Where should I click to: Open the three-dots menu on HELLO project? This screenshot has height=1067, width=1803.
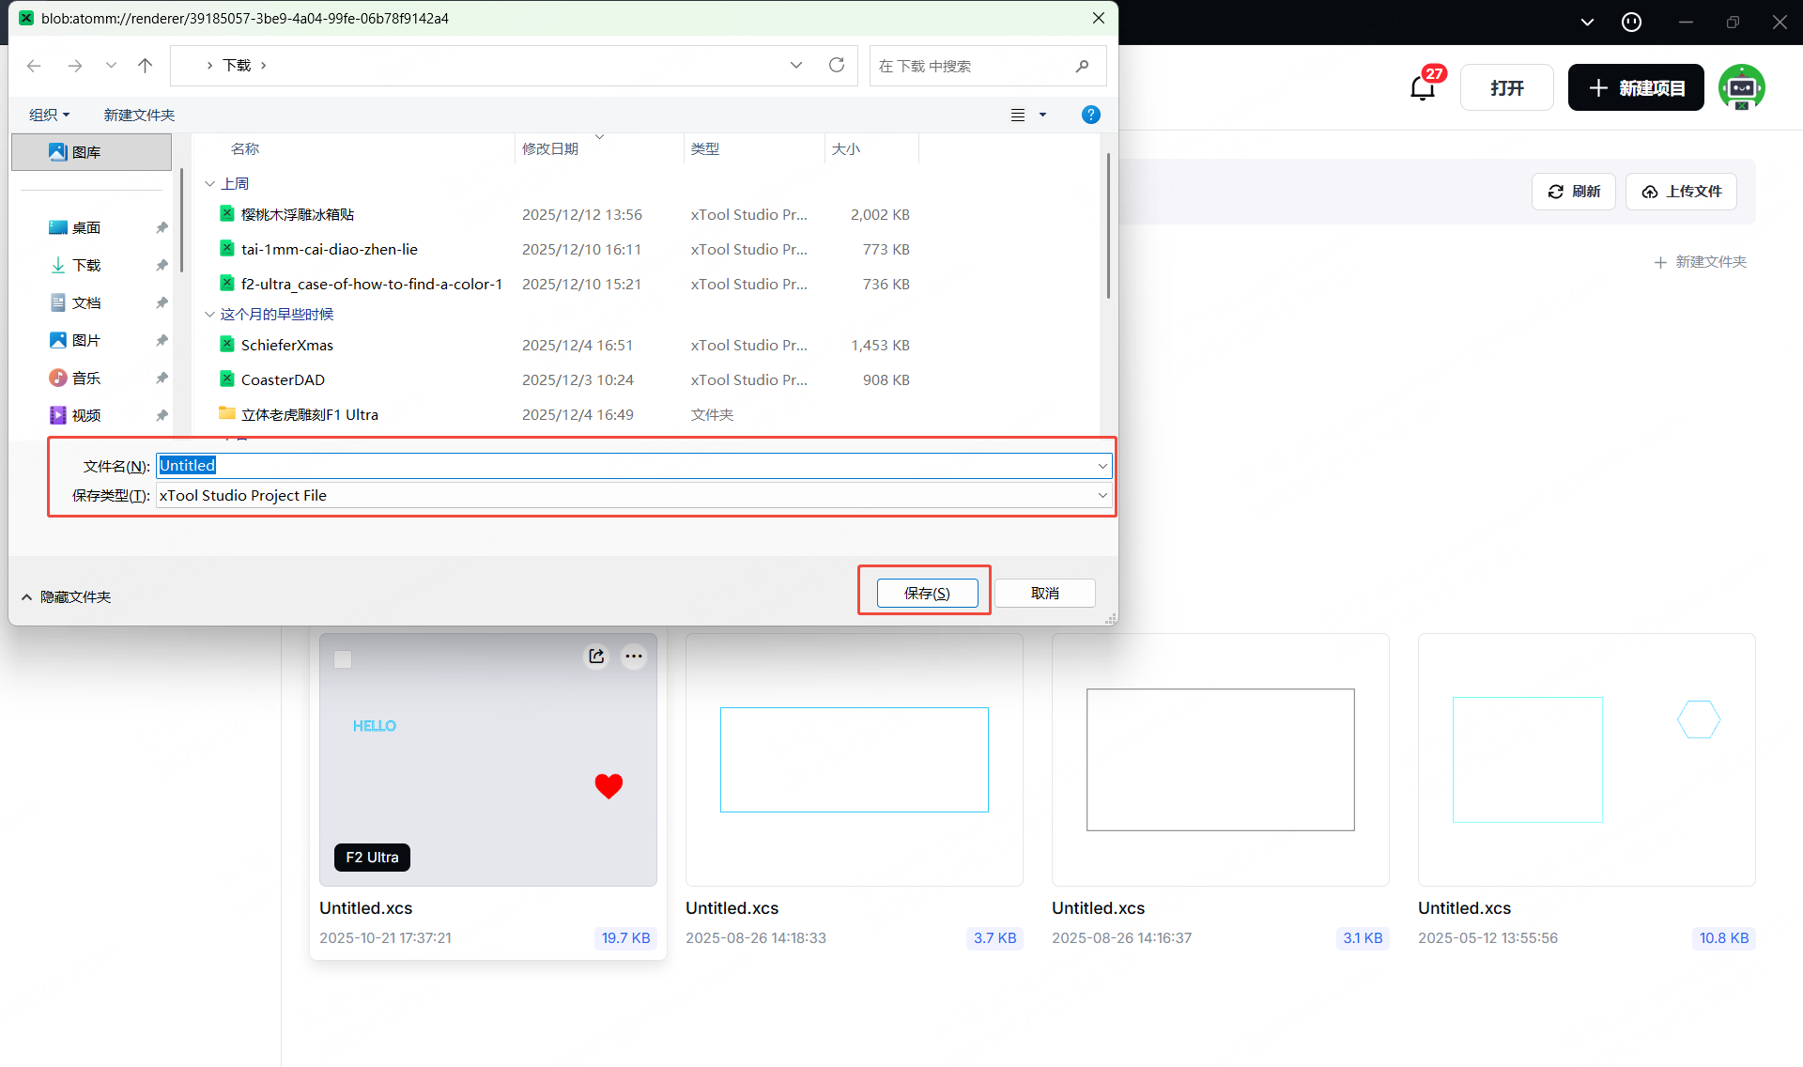[634, 657]
